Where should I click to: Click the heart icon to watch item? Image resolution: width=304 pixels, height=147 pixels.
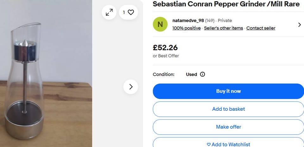point(131,12)
